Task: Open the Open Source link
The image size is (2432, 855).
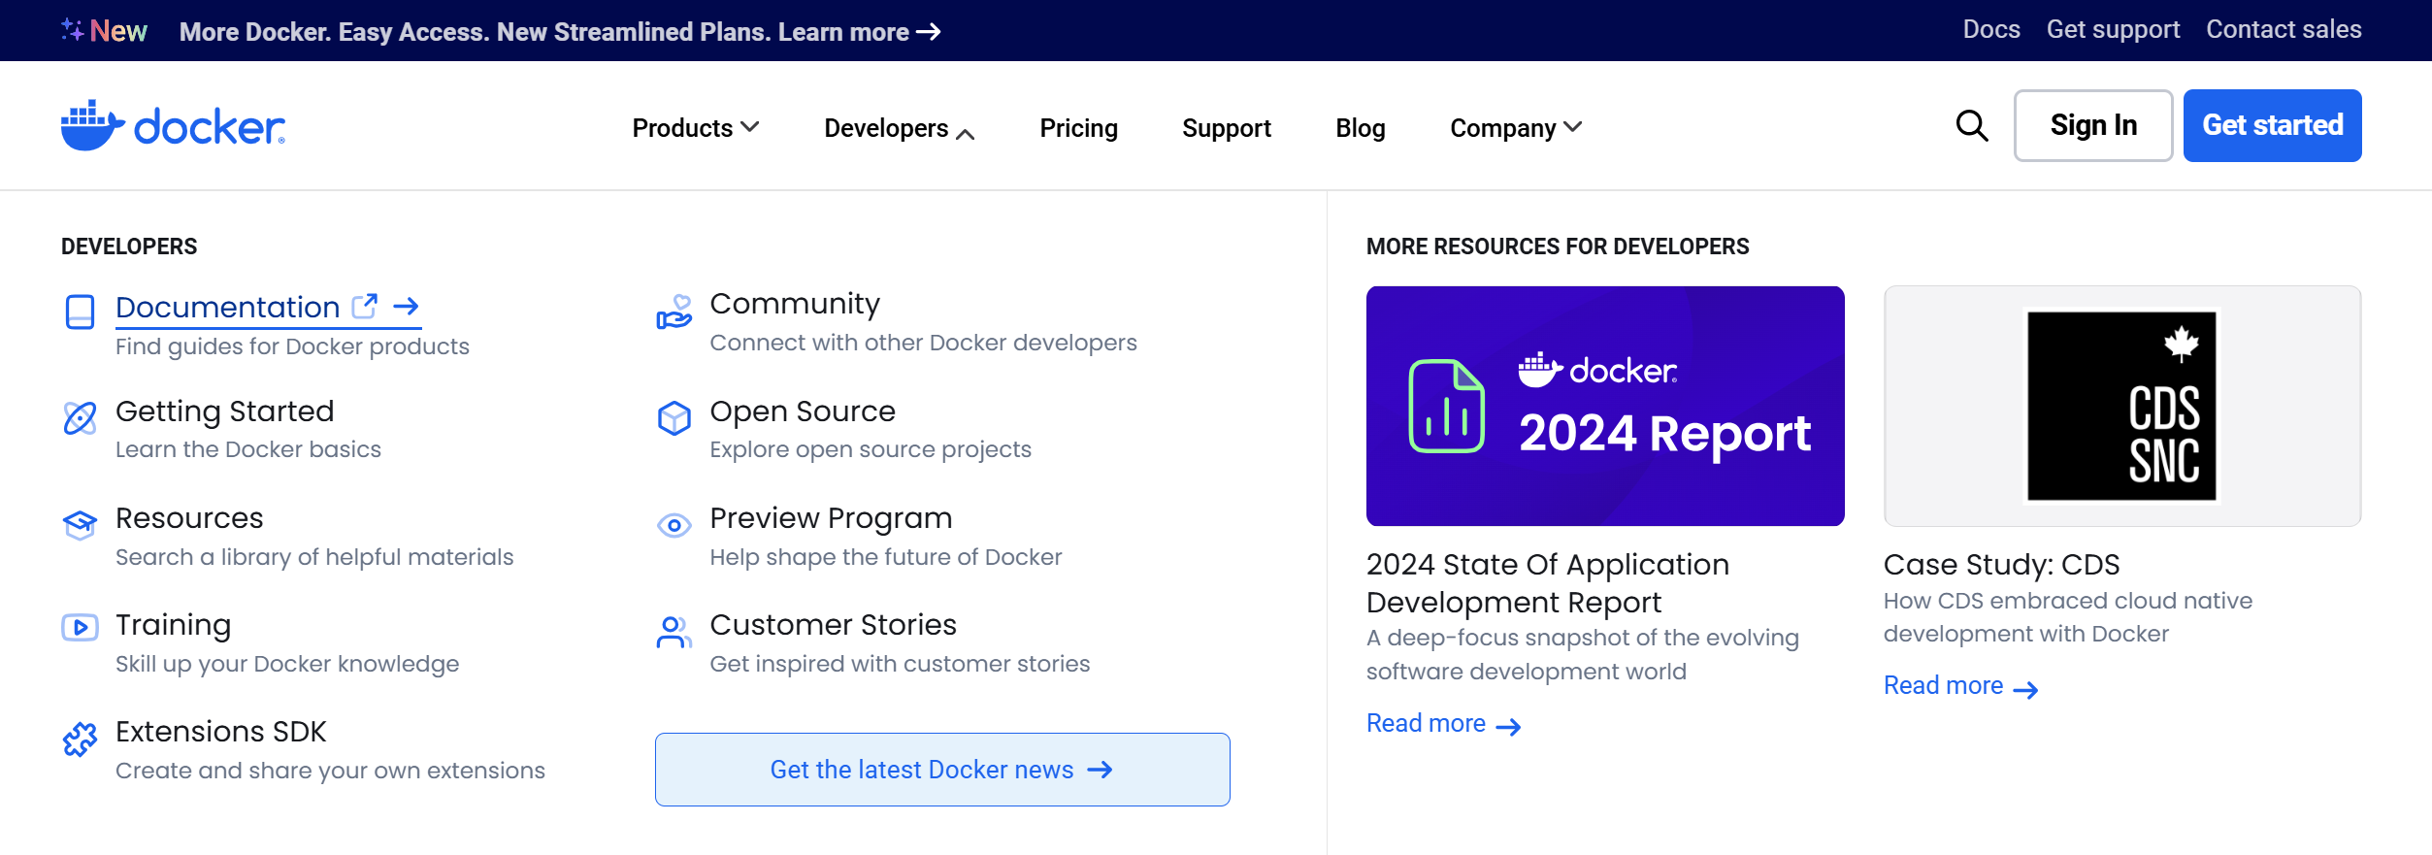Action: click(x=803, y=411)
